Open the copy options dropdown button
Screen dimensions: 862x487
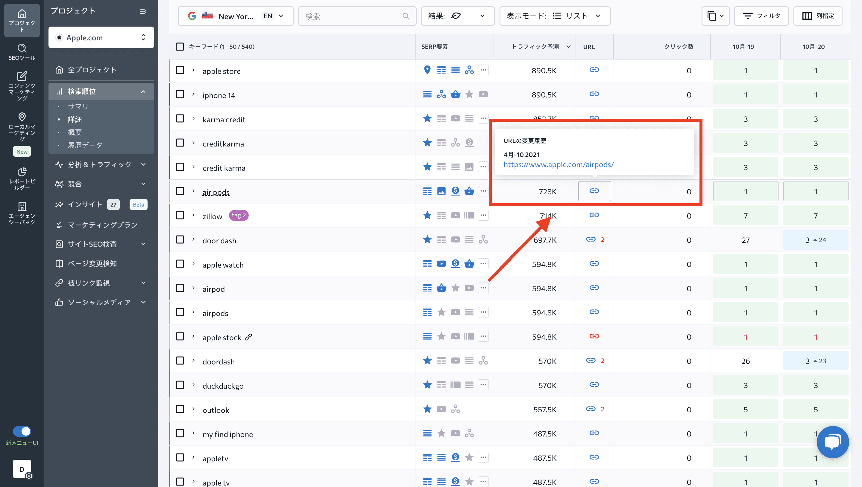(715, 16)
